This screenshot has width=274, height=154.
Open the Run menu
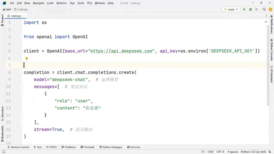click(72, 3)
